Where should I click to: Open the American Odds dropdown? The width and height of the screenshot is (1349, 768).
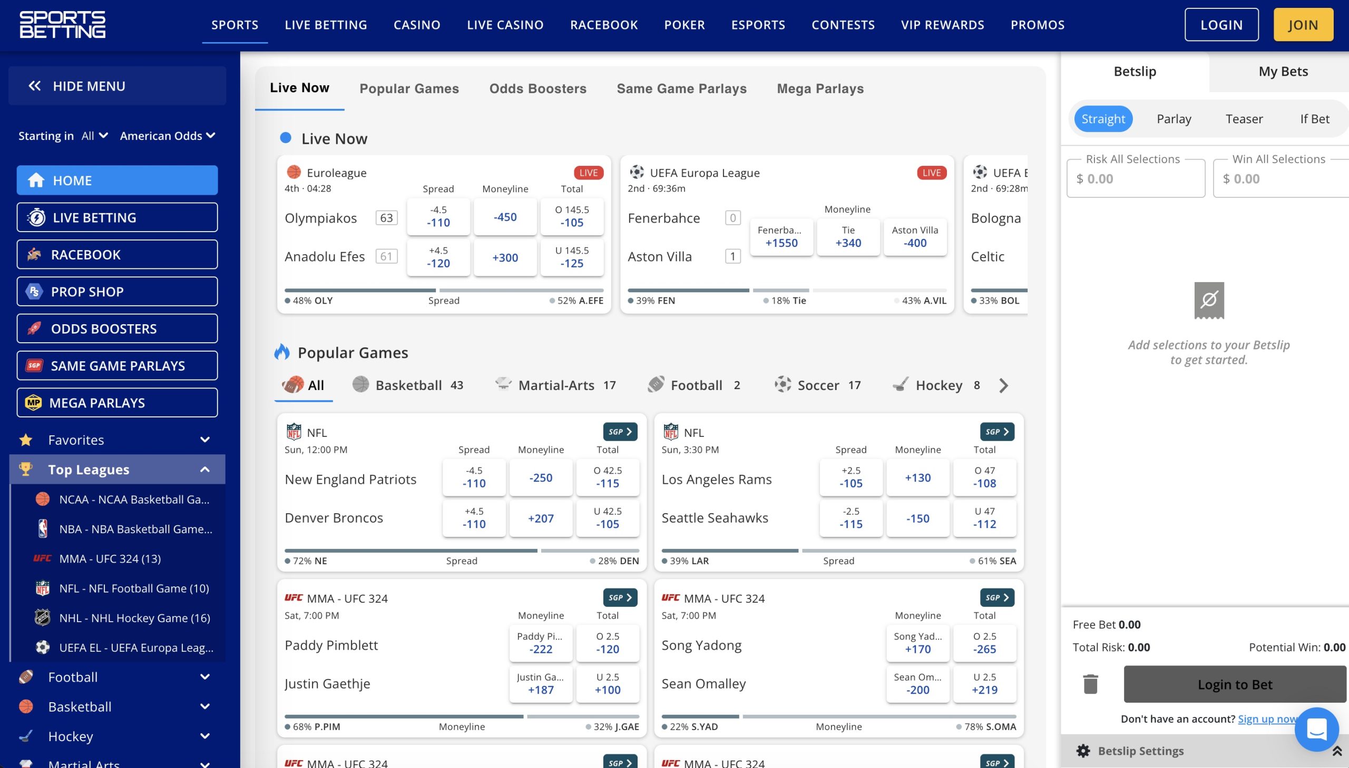167,136
